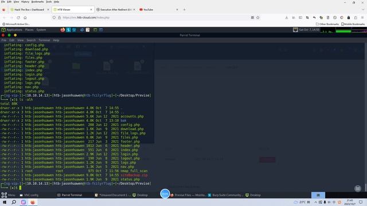Click the terminal vertical scrollbar thumb
Viewport: 367px width, 206px height.
pos(365,187)
